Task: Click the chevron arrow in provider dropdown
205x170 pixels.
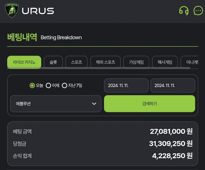Action: tap(94, 104)
